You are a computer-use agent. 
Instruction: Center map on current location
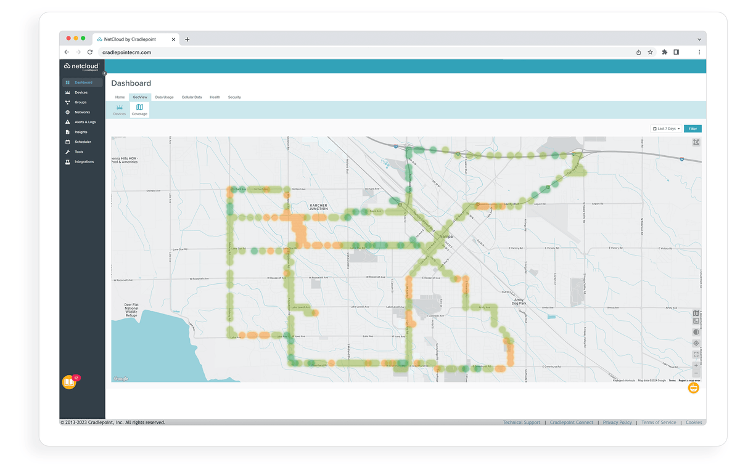point(696,343)
